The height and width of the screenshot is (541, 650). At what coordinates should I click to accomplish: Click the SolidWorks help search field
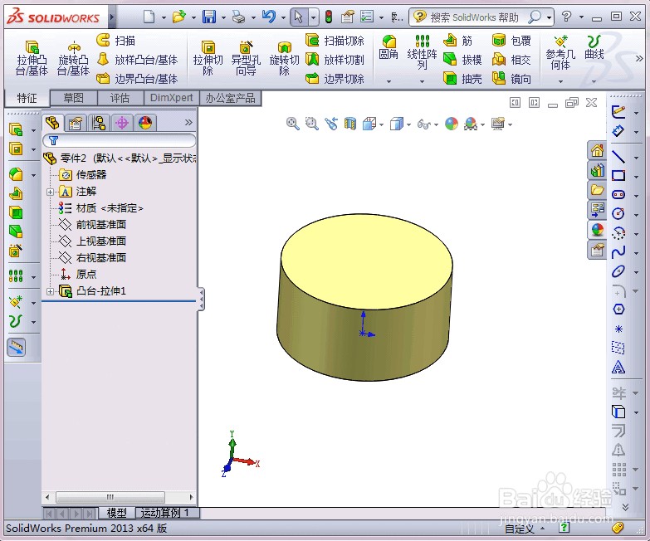coord(476,17)
